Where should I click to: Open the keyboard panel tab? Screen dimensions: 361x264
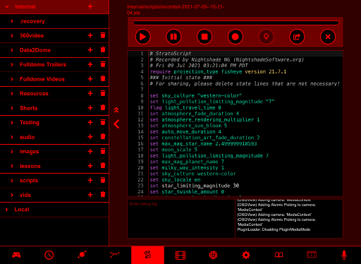coord(312,255)
